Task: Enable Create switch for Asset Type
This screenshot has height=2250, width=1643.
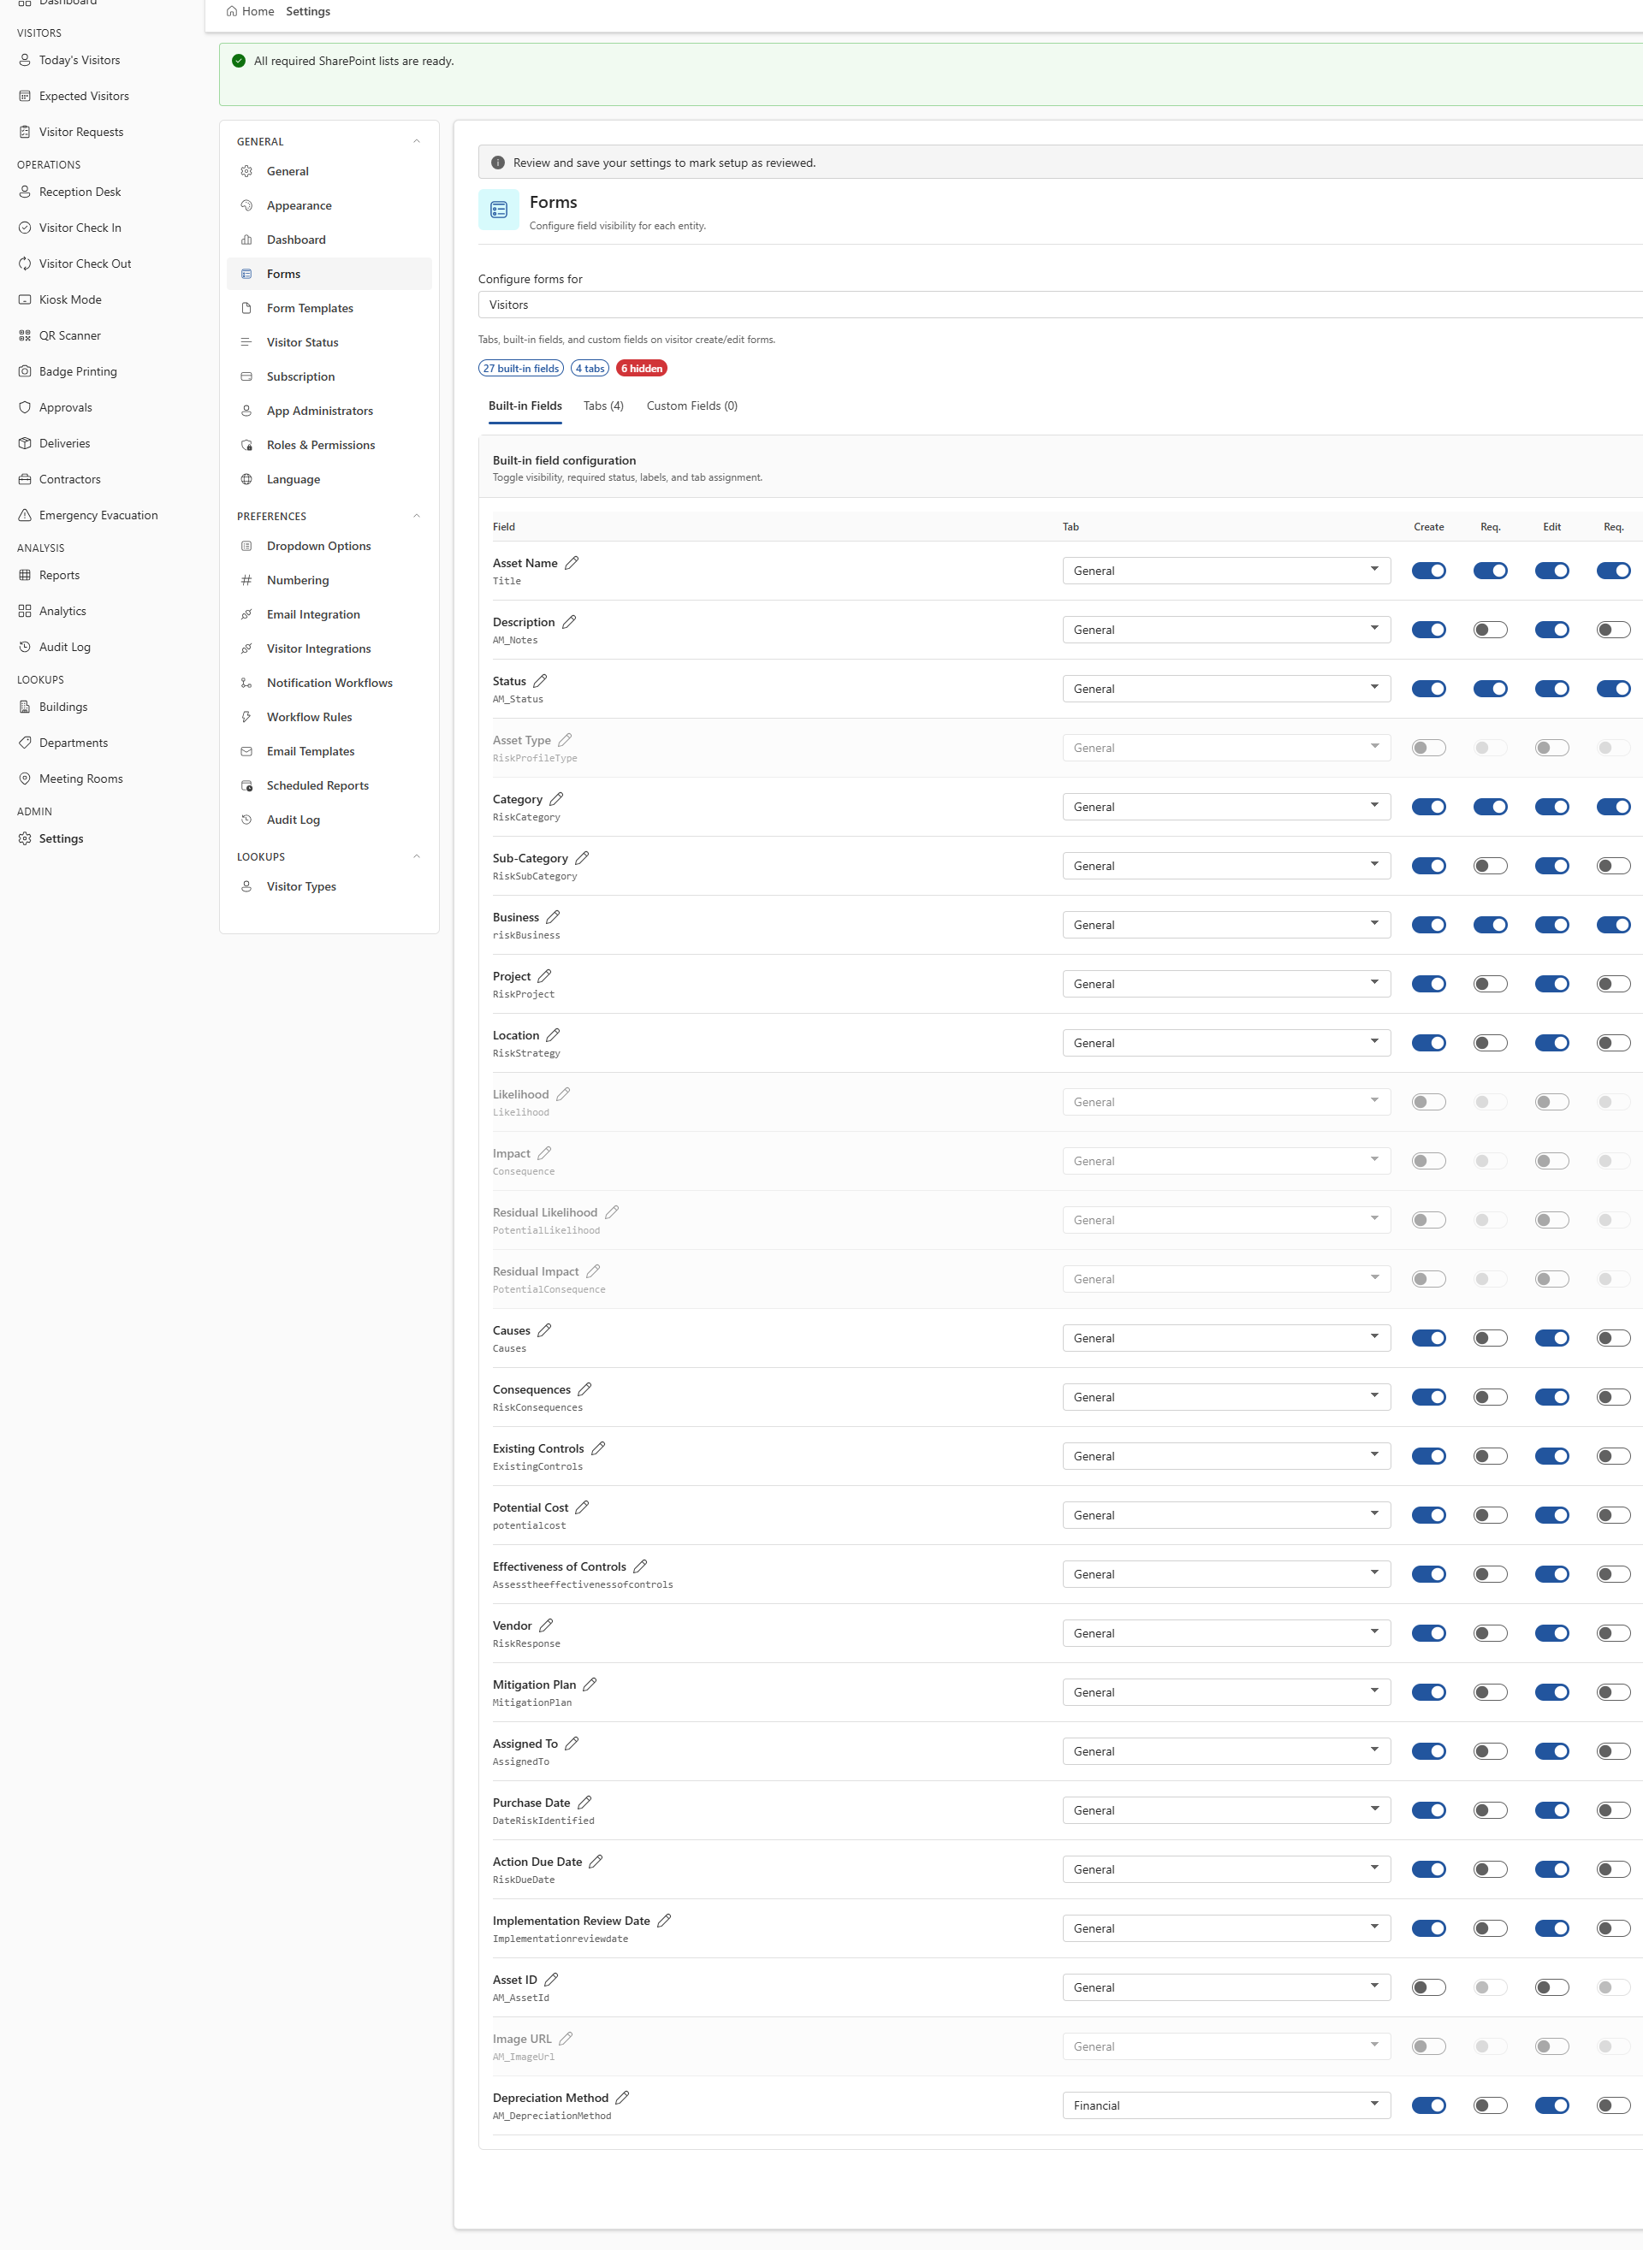Action: tap(1428, 748)
